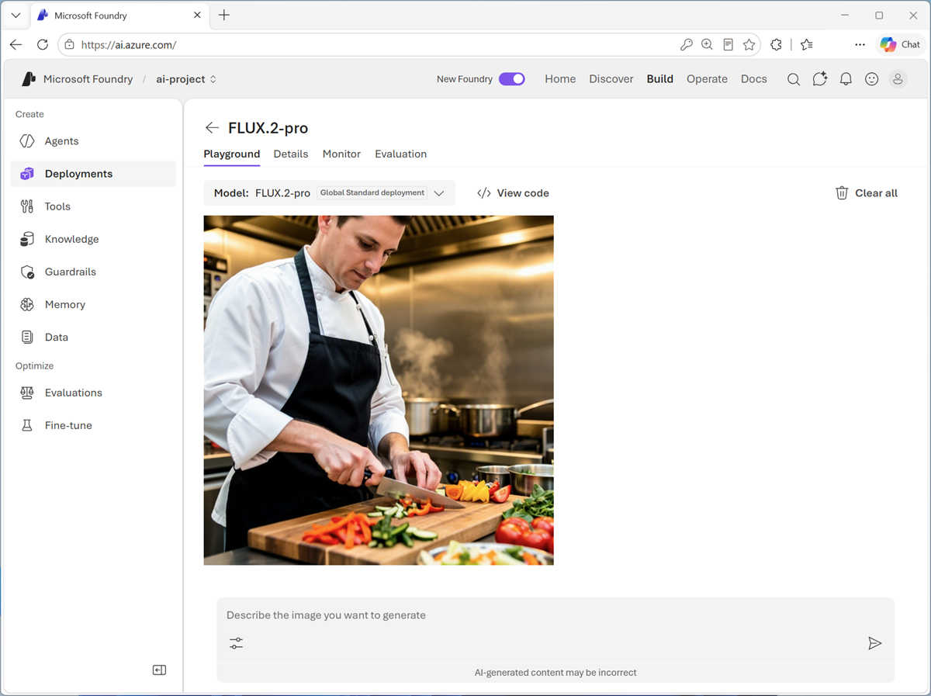The width and height of the screenshot is (931, 696).
Task: Add this page to favorites star
Action: (749, 45)
